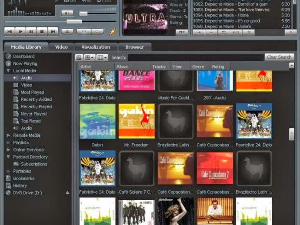Switch to the Media Library tab
The width and height of the screenshot is (300, 225).
pyautogui.click(x=26, y=47)
